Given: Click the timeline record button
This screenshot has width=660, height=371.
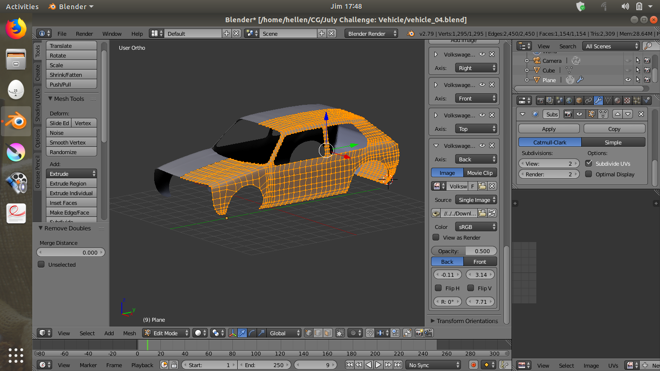Looking at the screenshot, I should click(x=473, y=365).
